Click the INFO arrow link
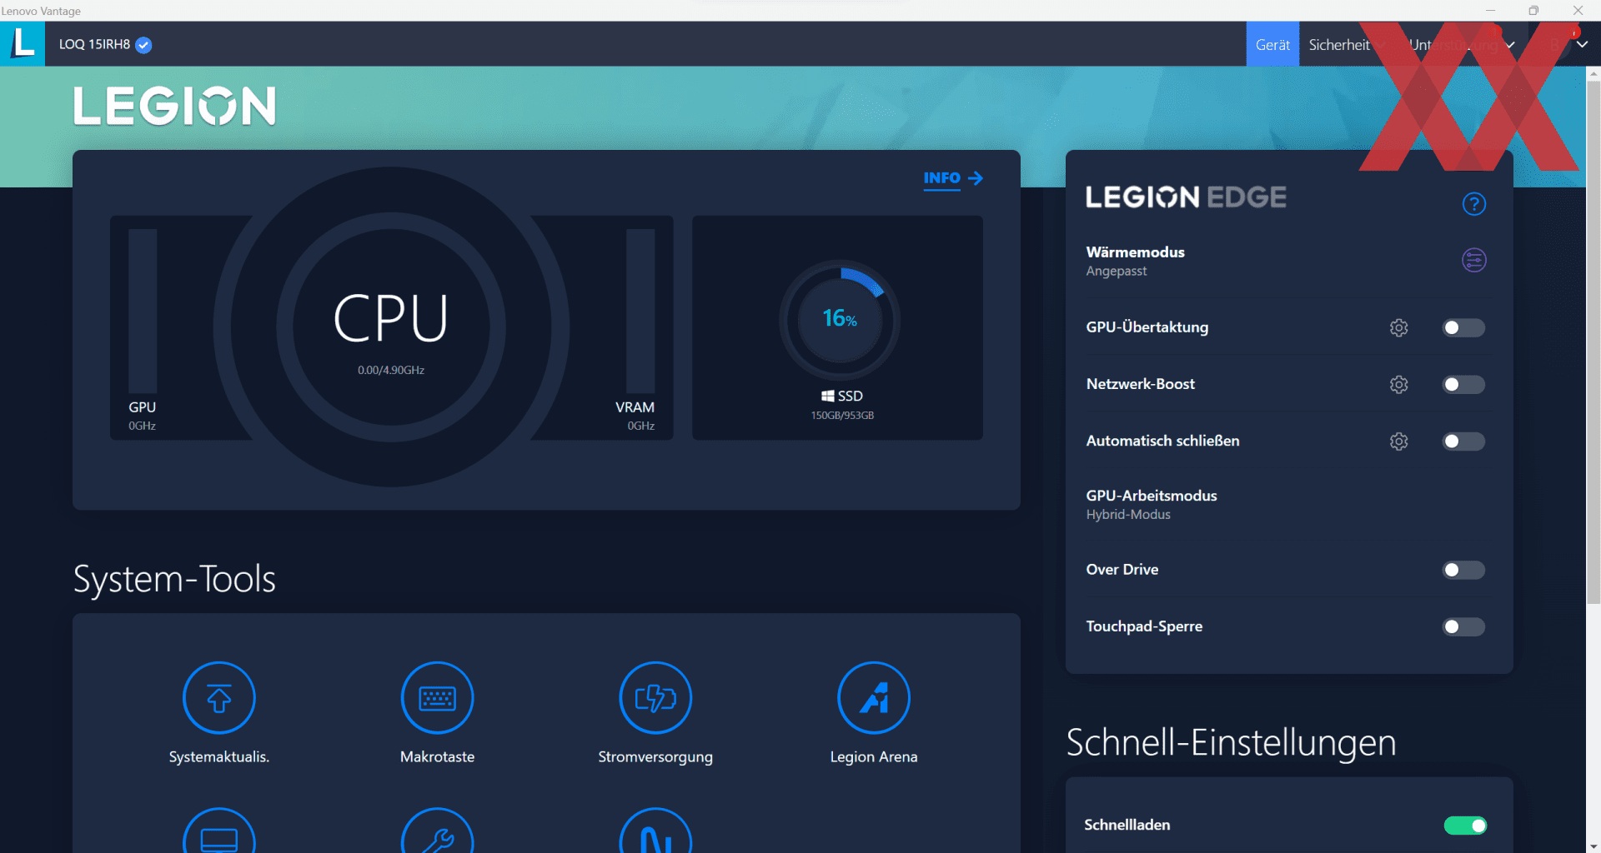The height and width of the screenshot is (853, 1601). pos(953,178)
